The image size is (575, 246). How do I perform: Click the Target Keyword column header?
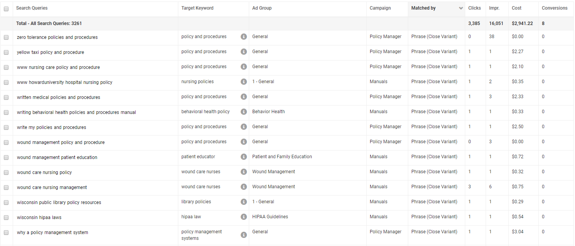pyautogui.click(x=197, y=8)
